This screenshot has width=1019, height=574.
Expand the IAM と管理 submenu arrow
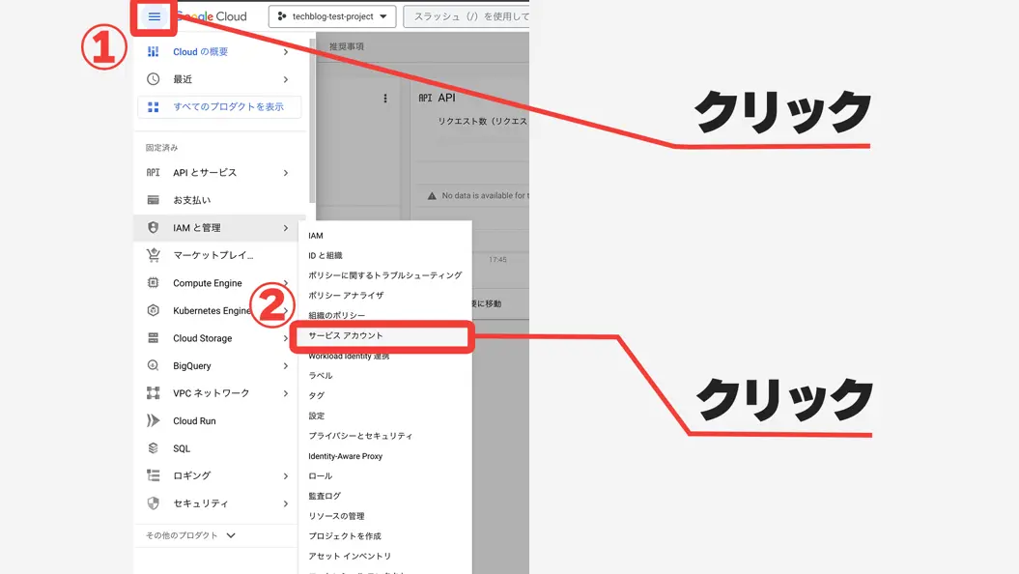[x=286, y=228]
